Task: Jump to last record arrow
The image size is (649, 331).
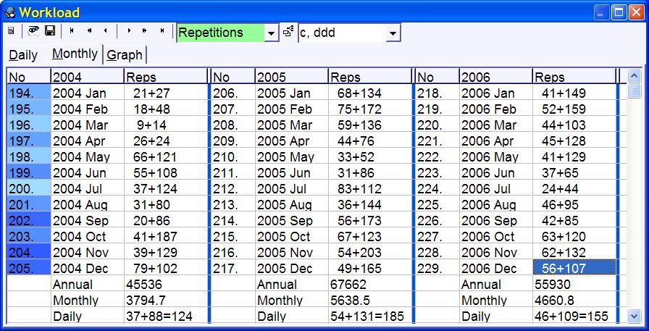Action: click(x=162, y=30)
